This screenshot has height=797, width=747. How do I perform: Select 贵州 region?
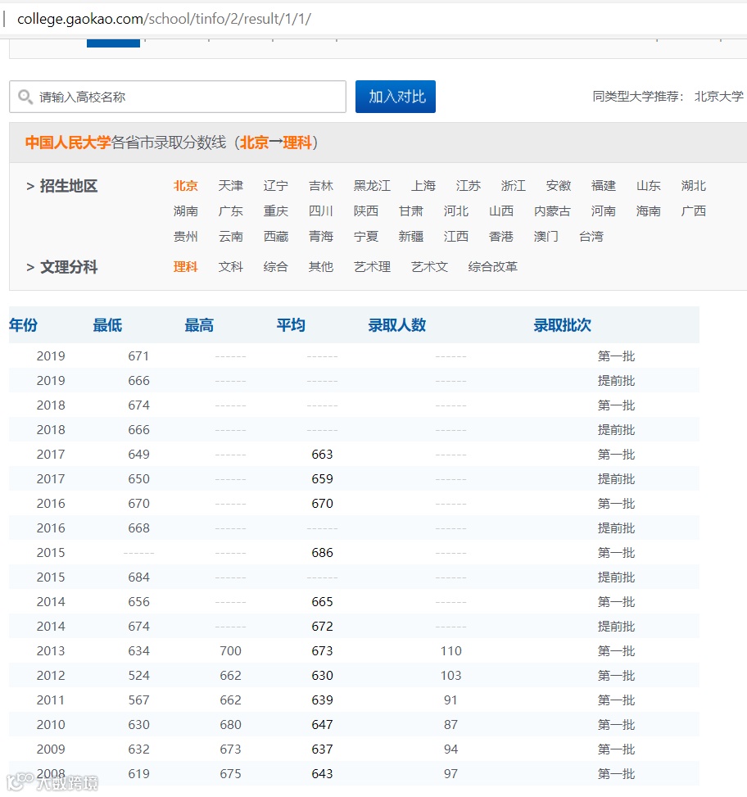[x=185, y=237]
